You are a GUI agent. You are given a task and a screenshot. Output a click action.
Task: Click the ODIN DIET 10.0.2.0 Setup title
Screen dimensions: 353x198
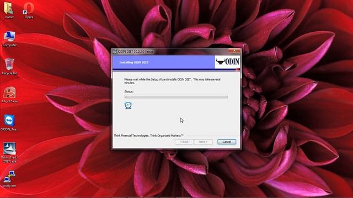[136, 51]
